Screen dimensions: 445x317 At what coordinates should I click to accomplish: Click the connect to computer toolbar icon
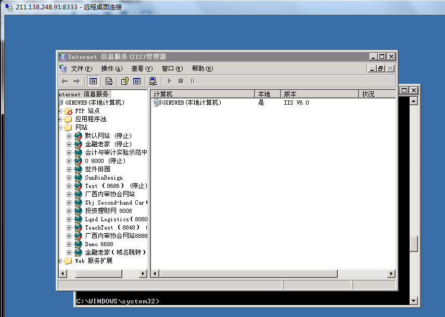click(x=153, y=81)
